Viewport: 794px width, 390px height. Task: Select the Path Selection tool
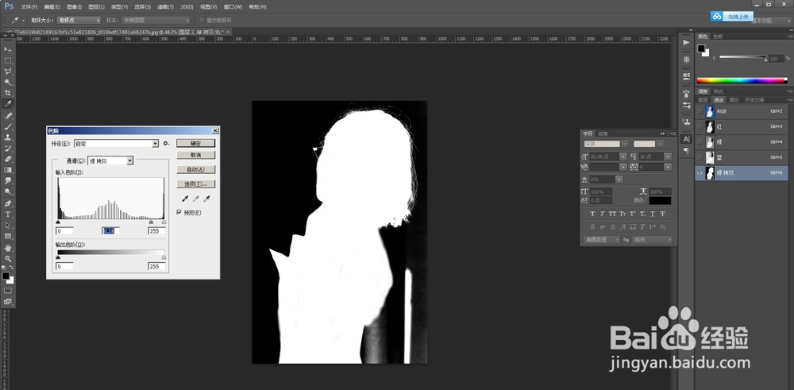pos(8,226)
